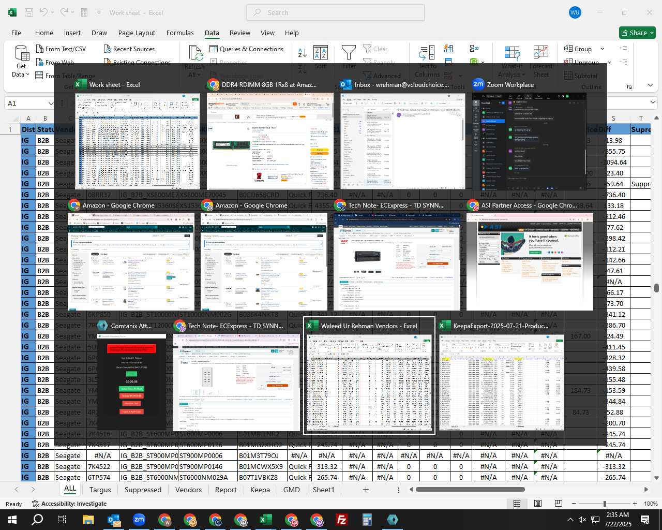This screenshot has height=530, width=662.
Task: Click the Filter funnel icon
Action: 349,53
